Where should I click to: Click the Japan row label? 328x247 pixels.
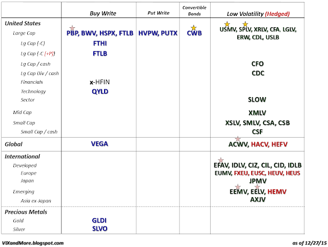[x=27, y=181]
